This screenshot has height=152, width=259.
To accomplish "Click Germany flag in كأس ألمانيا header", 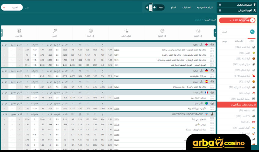I will 207,71.
